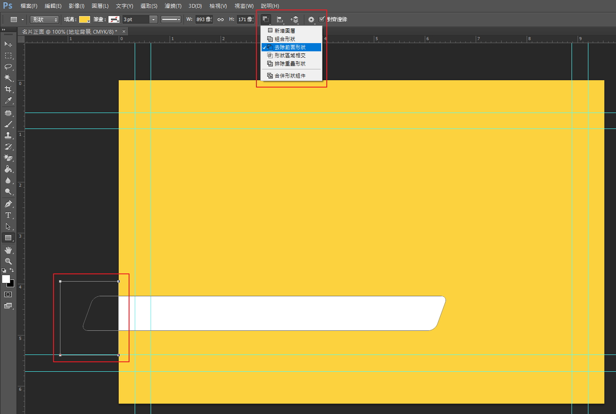This screenshot has height=414, width=616.
Task: Select the Clone Stamp tool
Action: 8,135
